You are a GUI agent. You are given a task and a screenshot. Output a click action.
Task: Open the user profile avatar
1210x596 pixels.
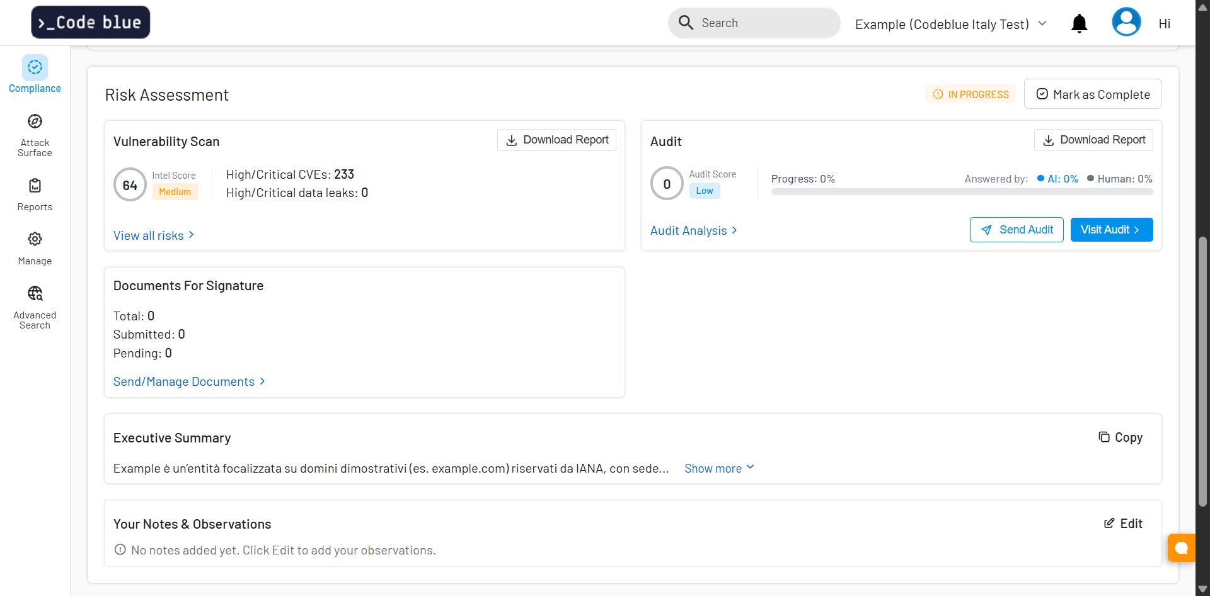pyautogui.click(x=1126, y=23)
